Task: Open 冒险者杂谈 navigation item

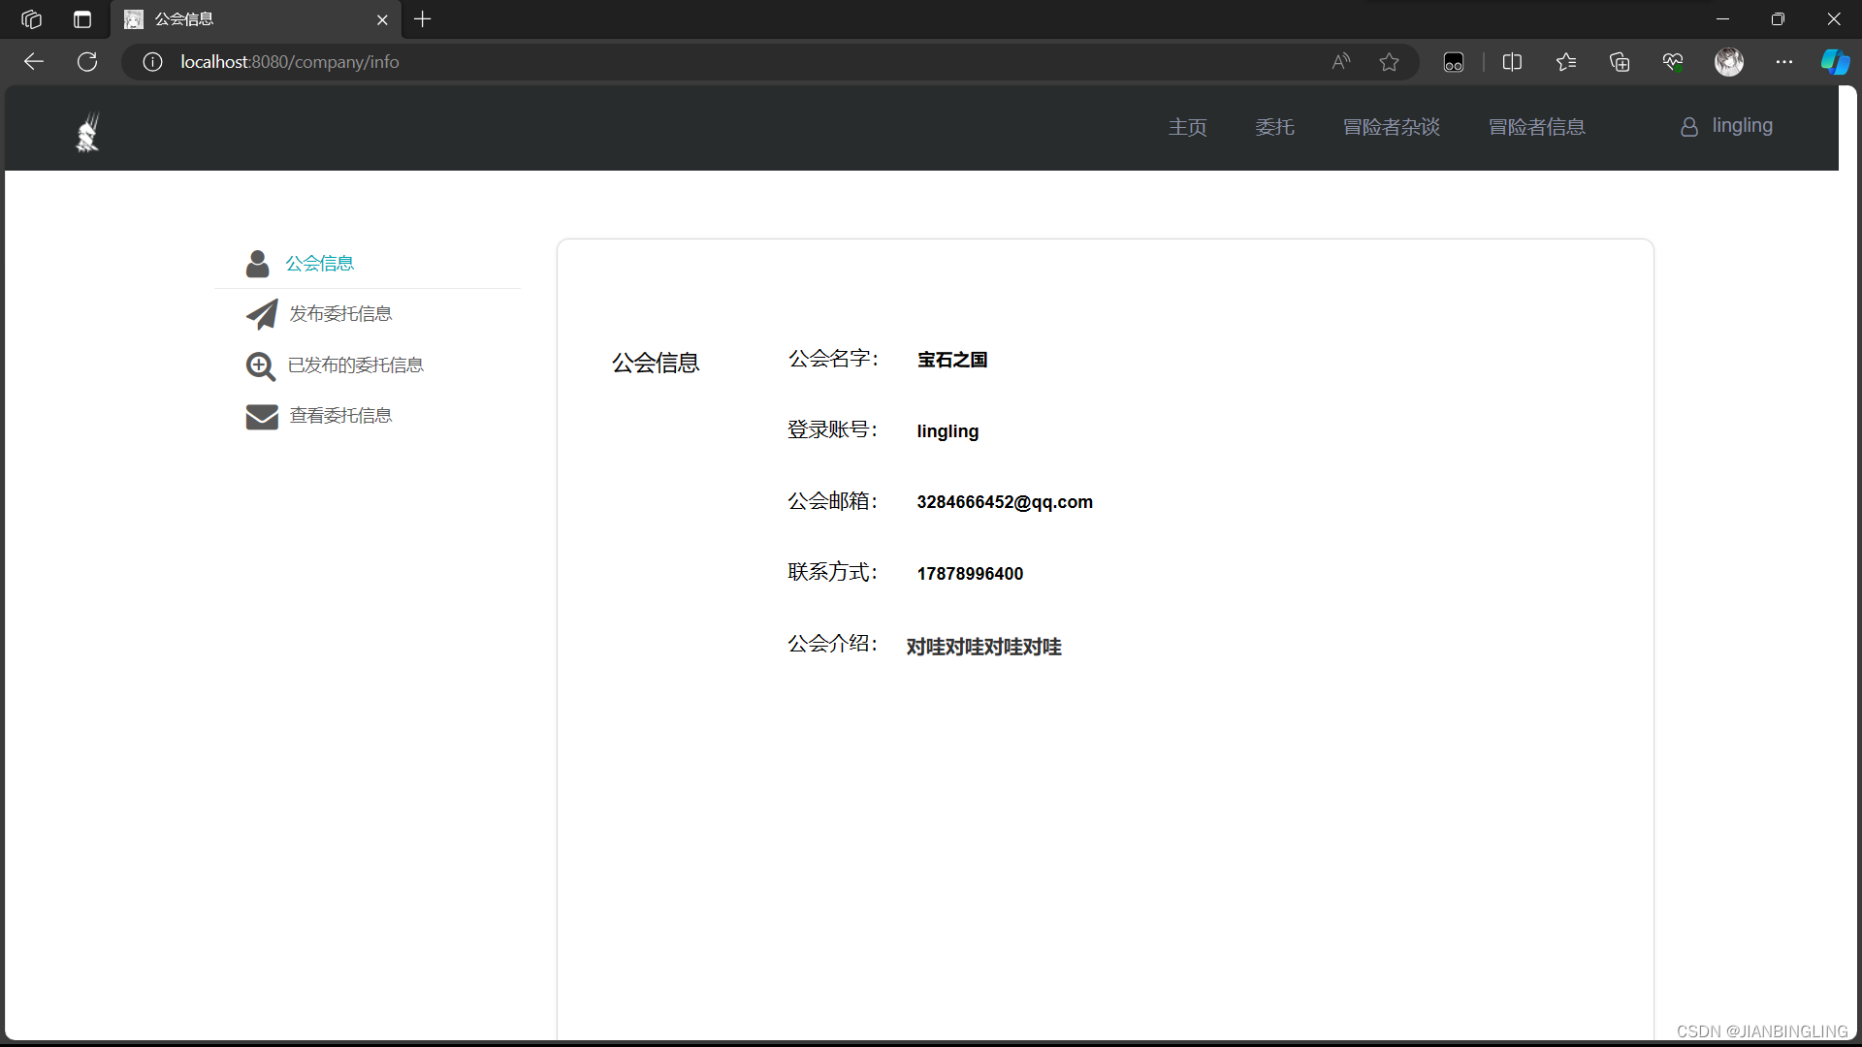Action: (1391, 127)
